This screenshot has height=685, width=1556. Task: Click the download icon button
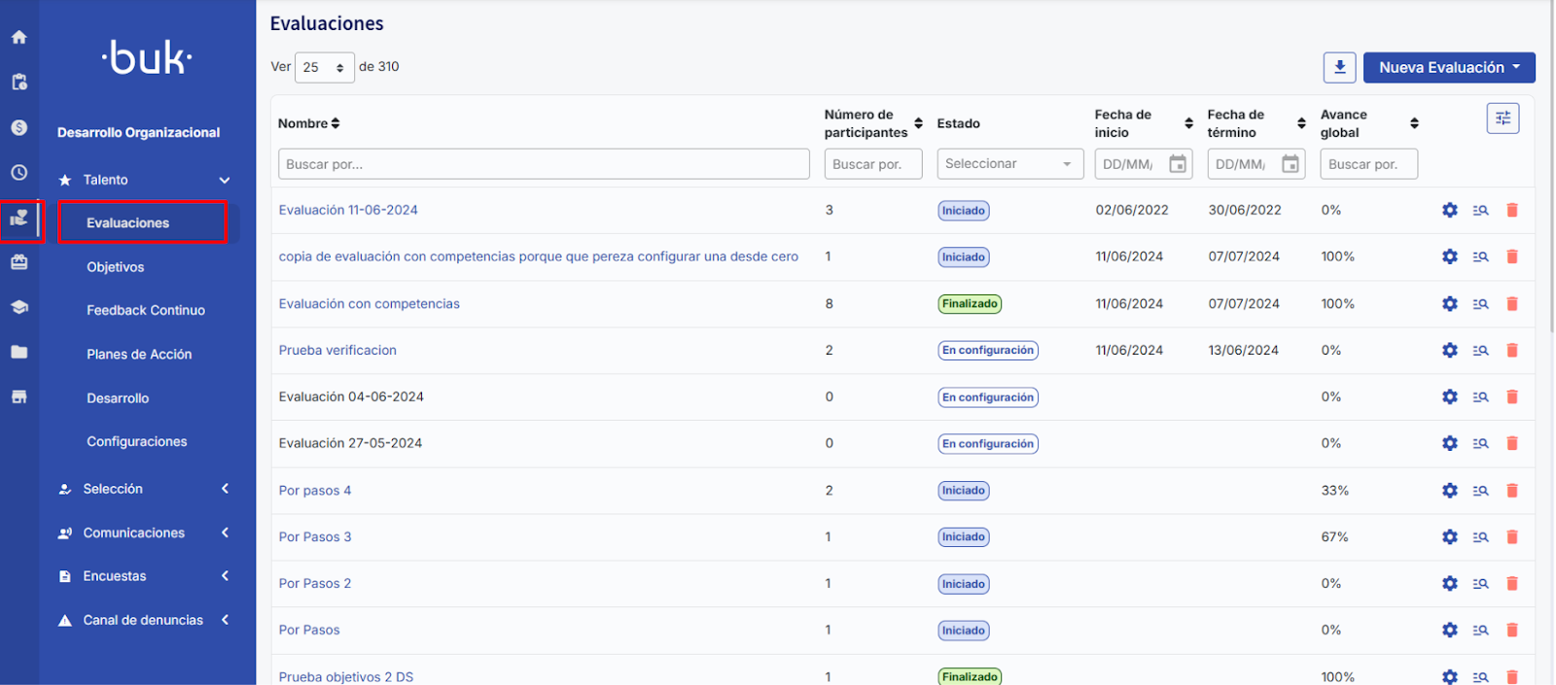[x=1339, y=67]
